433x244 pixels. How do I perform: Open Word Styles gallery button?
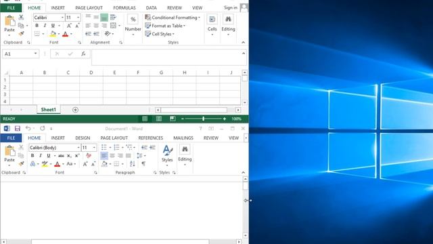(x=167, y=155)
